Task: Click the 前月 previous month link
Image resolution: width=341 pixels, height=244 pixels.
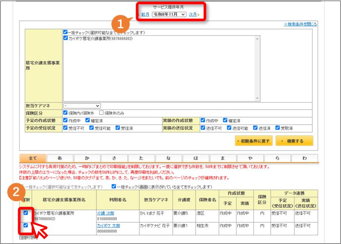Action: point(145,14)
